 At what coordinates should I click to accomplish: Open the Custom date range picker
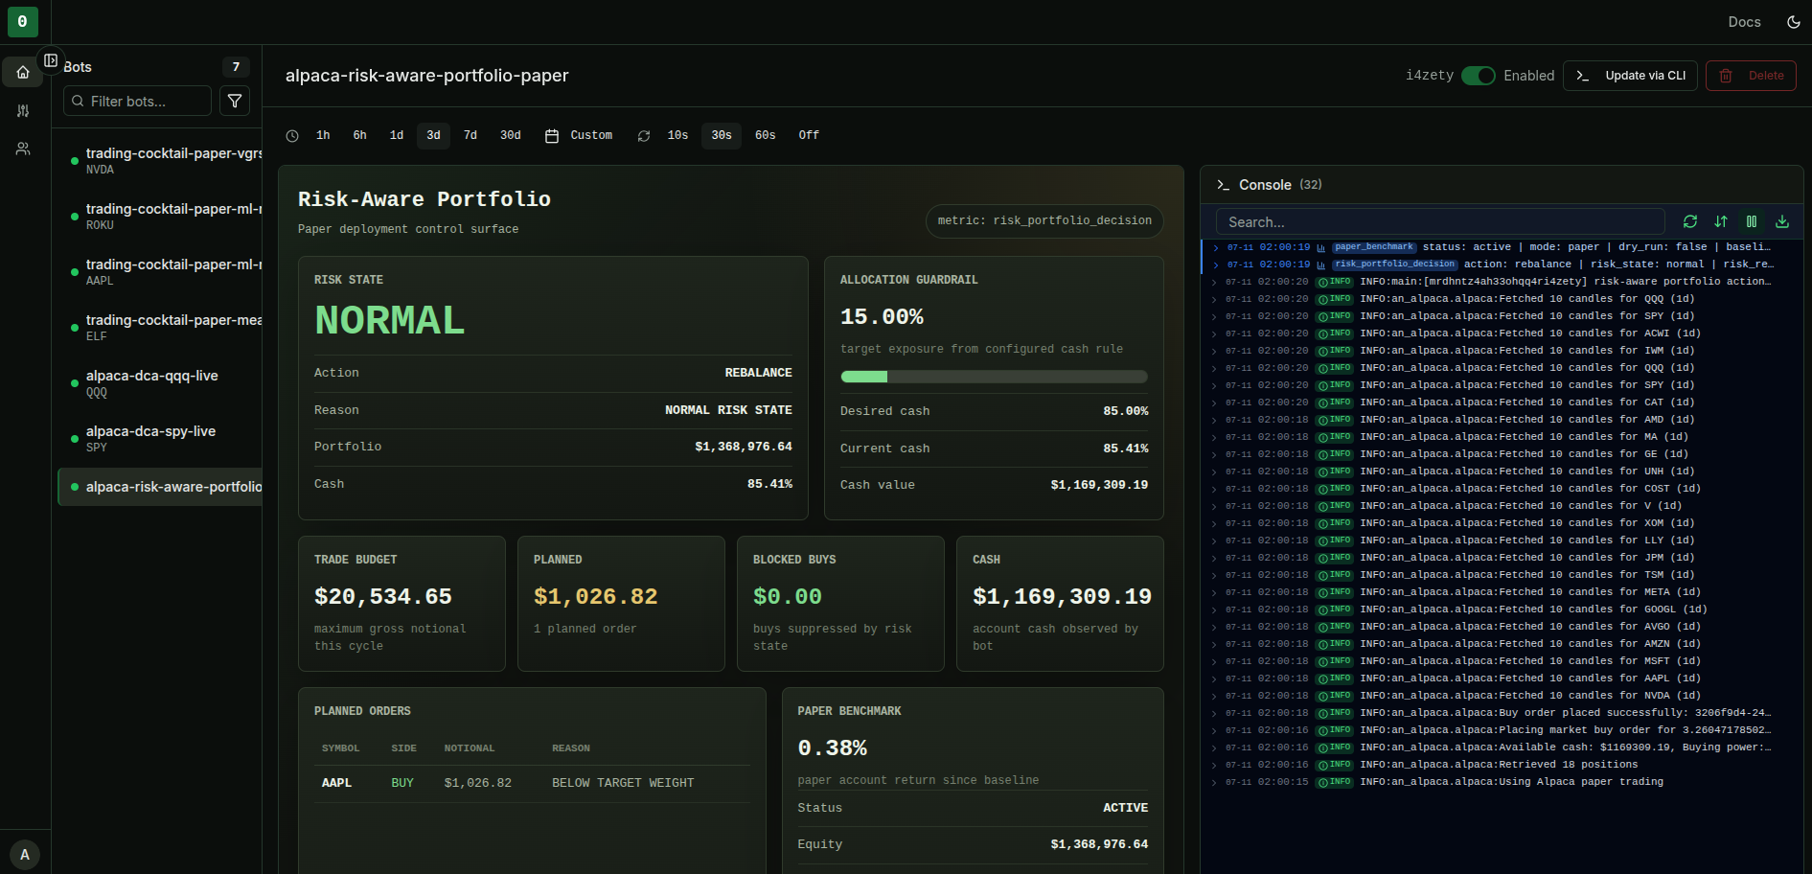(x=579, y=136)
